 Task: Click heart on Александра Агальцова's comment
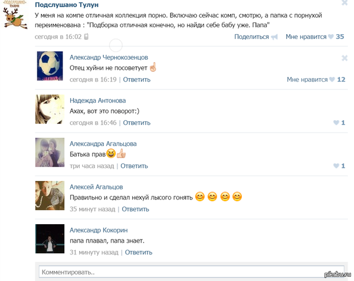tap(336, 166)
